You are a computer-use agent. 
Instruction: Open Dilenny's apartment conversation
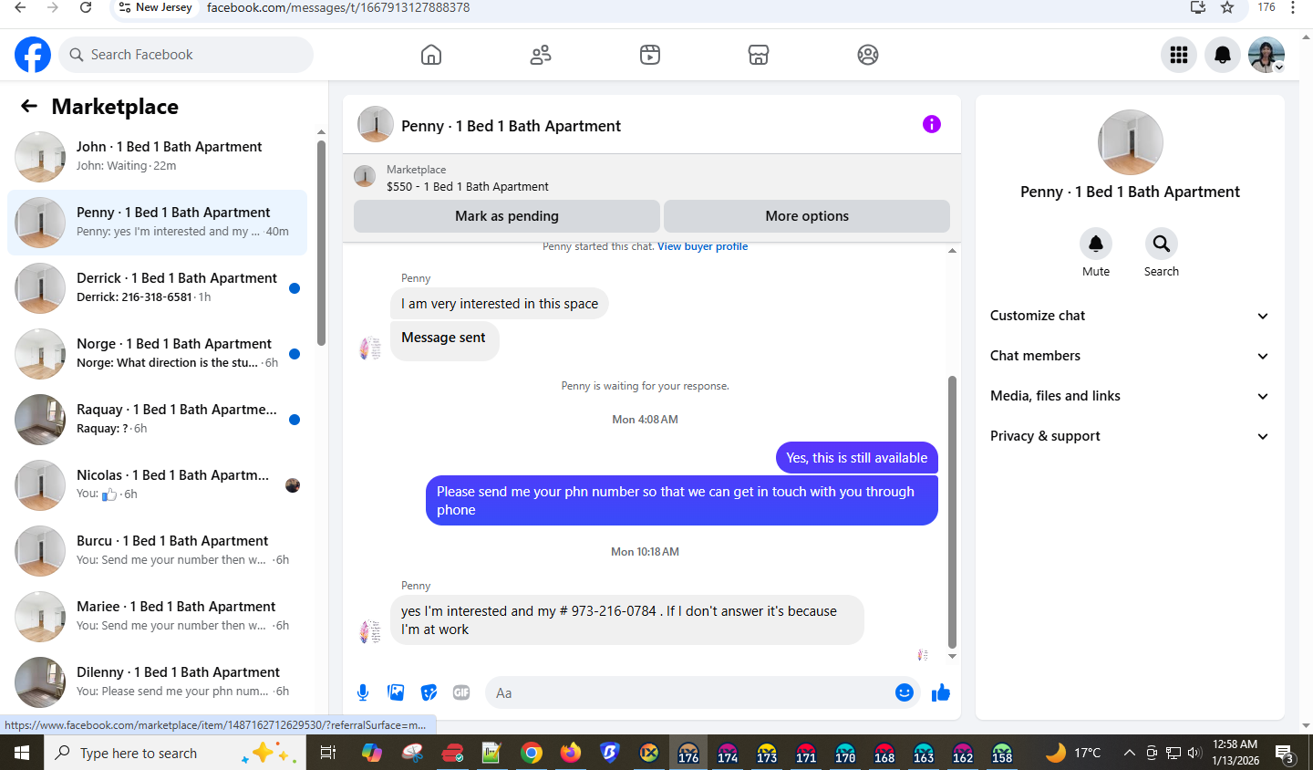tap(157, 682)
